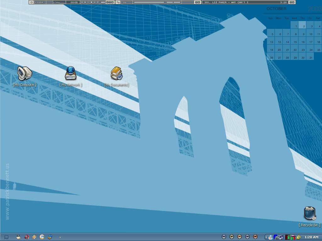Image resolution: width=322 pixels, height=241 pixels.
Task: Click the first button in the Winamp bar
Action: 31,2
